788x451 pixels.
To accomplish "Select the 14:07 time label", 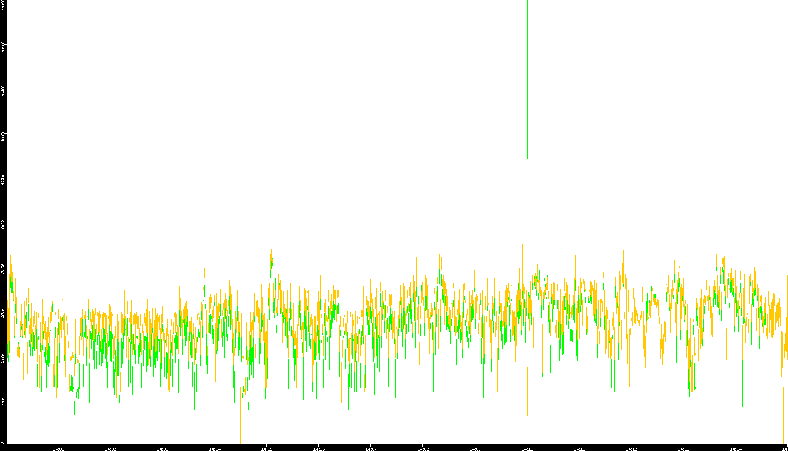I will pos(371,449).
